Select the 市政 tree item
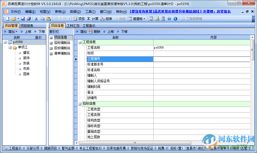 26,69
